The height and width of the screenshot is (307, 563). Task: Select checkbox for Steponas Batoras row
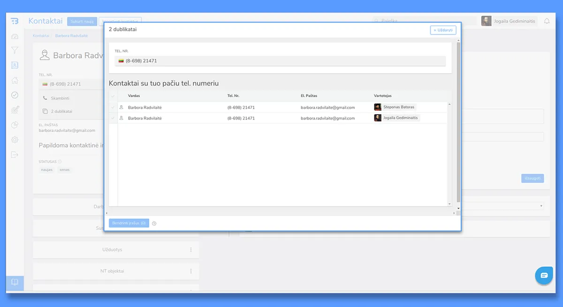click(x=113, y=107)
